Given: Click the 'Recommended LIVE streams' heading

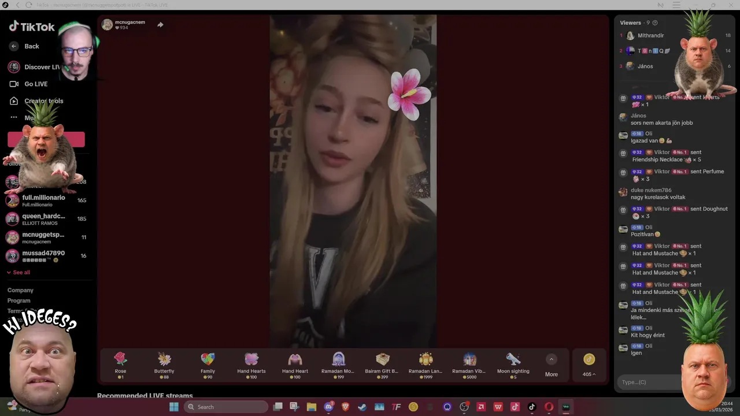Looking at the screenshot, I should click(x=145, y=396).
